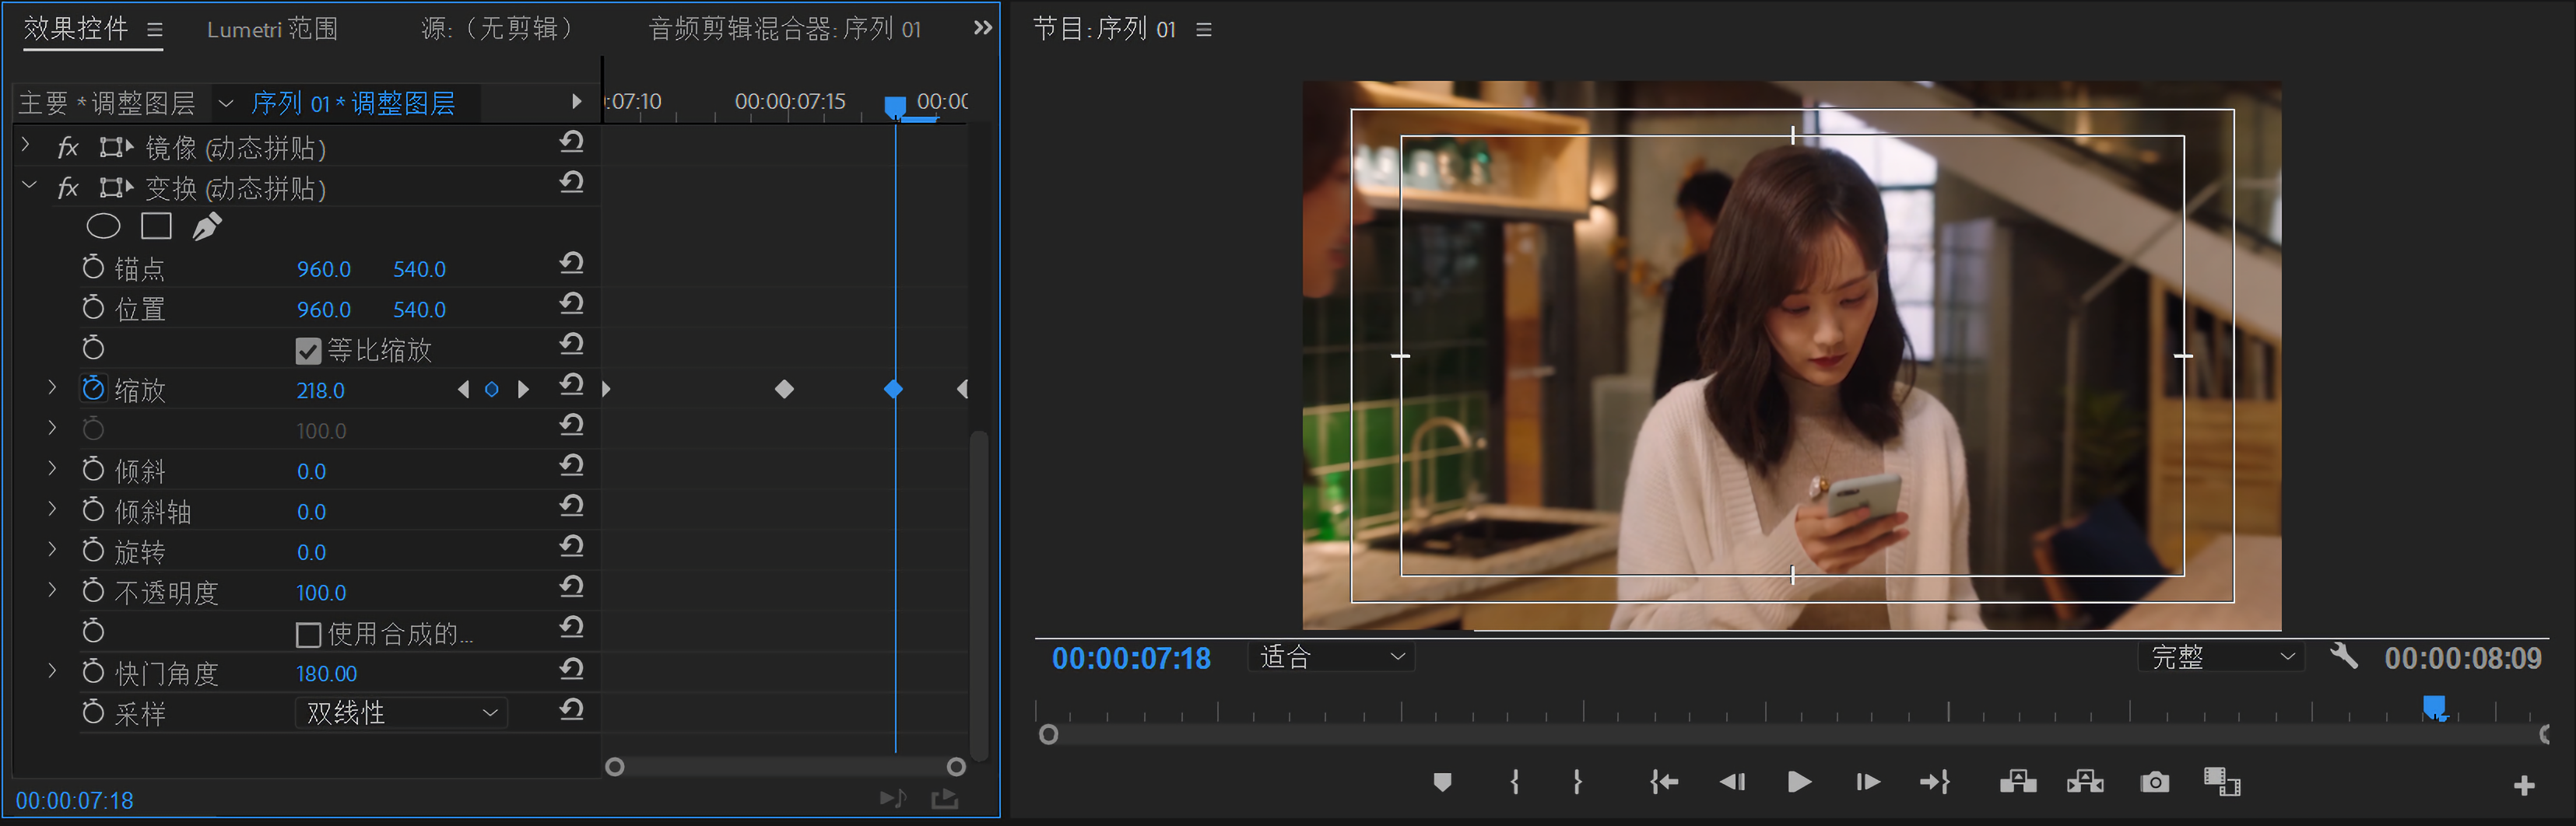Image resolution: width=2576 pixels, height=826 pixels.
Task: Click the effect controls zoom scrollbar
Action: 785,767
